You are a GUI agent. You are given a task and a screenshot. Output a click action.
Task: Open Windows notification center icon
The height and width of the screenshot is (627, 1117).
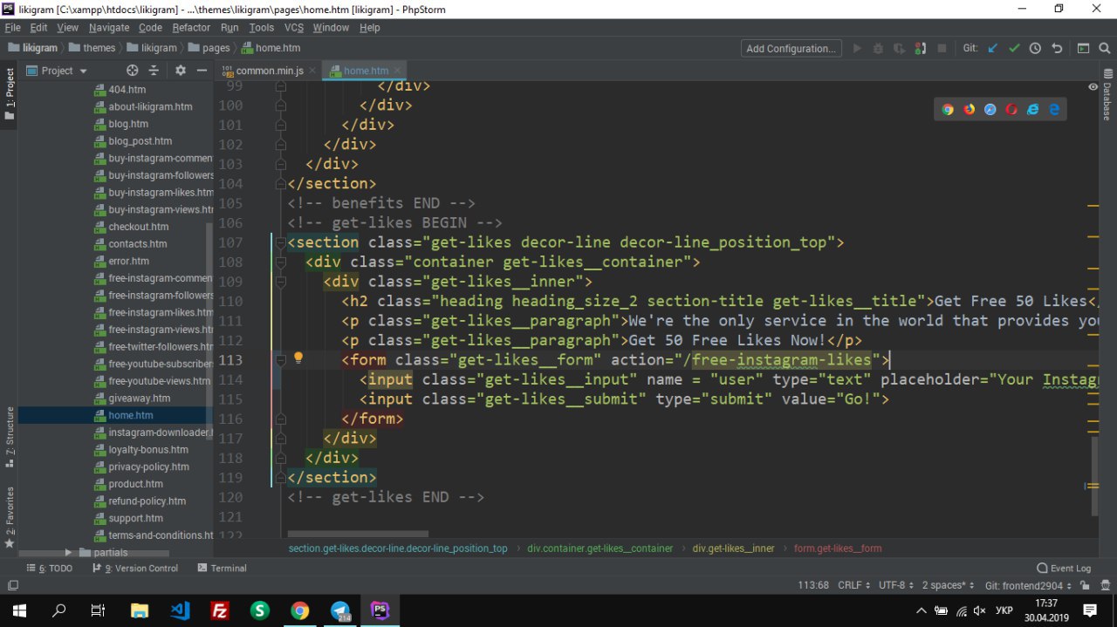click(1090, 610)
